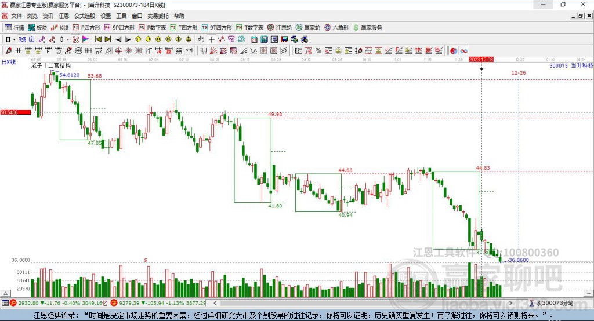The height and width of the screenshot is (321, 594).
Task: Open the 江恩轮 Gann wheel
Action: pos(280,28)
